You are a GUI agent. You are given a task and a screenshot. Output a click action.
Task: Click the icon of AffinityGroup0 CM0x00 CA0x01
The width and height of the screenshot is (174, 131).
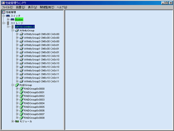click(x=22, y=45)
